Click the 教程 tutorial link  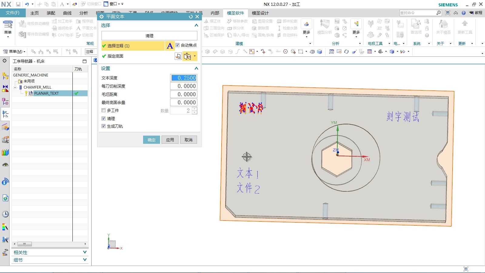pos(476,13)
